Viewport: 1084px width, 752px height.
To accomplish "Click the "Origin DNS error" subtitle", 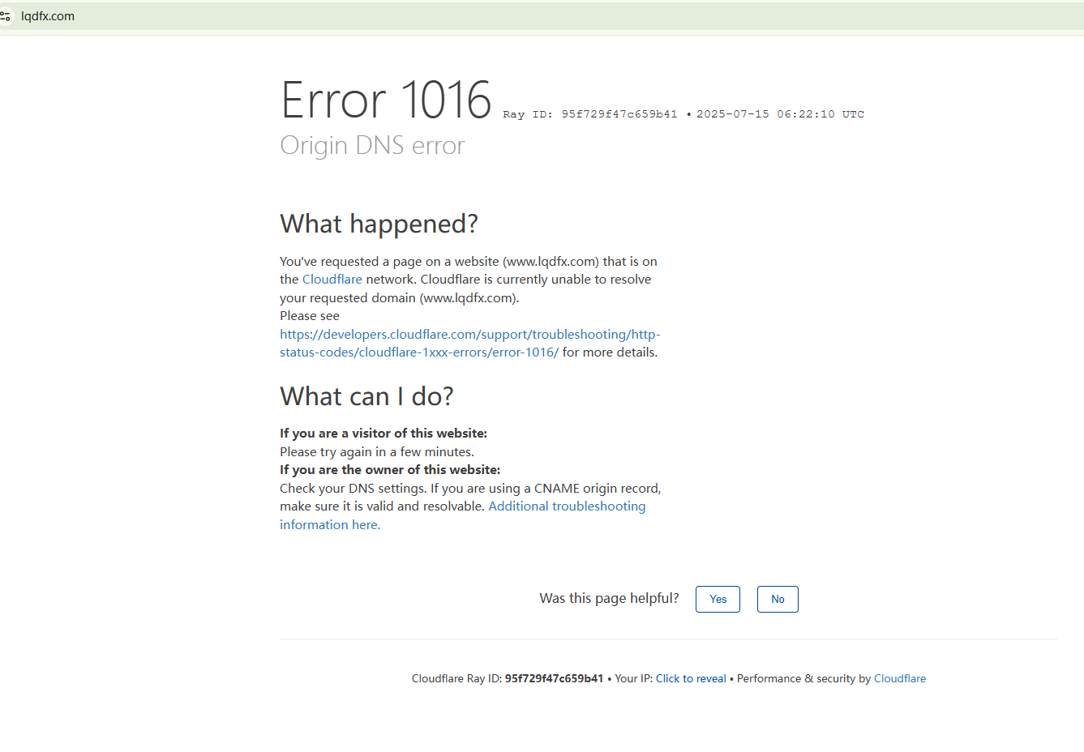I will click(x=372, y=146).
